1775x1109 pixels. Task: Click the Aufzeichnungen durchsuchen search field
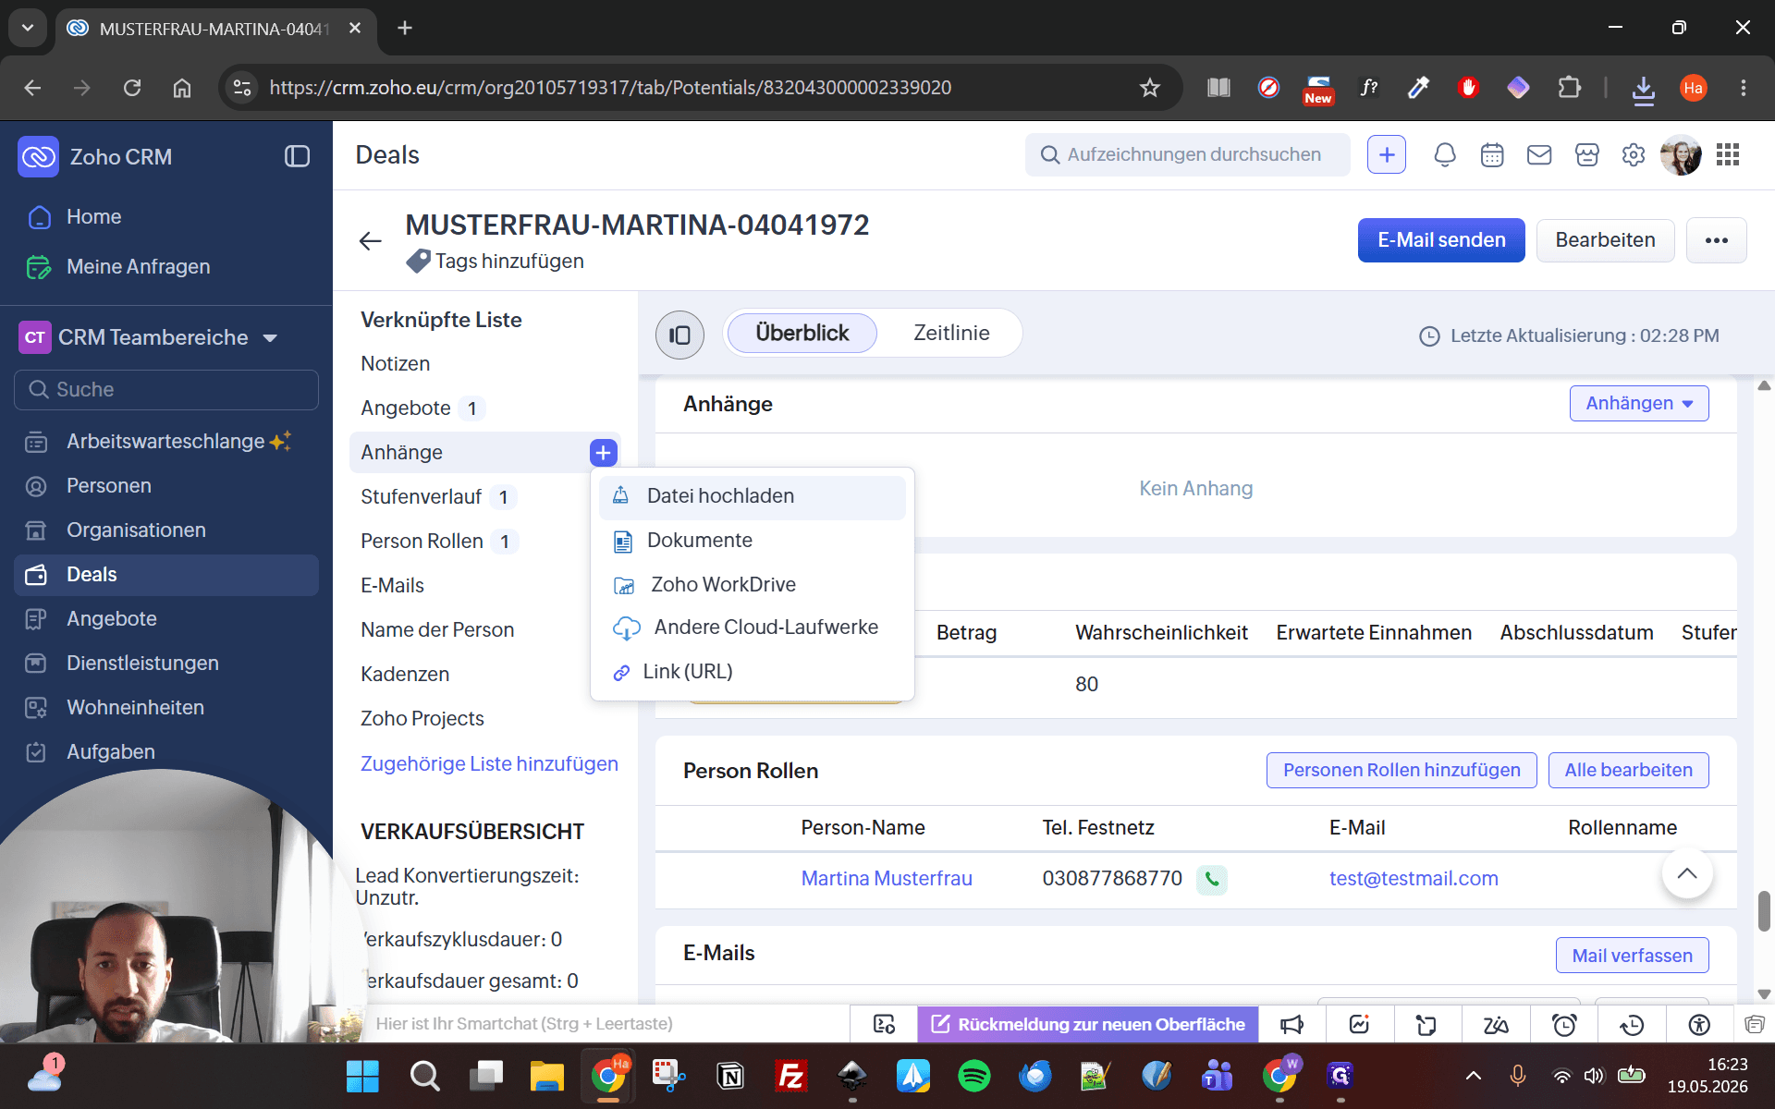pos(1188,154)
